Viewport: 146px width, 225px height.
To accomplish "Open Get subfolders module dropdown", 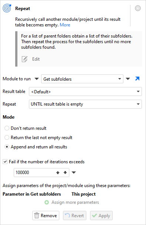I will (x=82, y=79).
